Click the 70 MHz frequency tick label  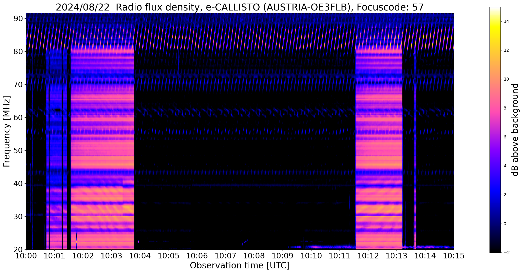[19, 85]
